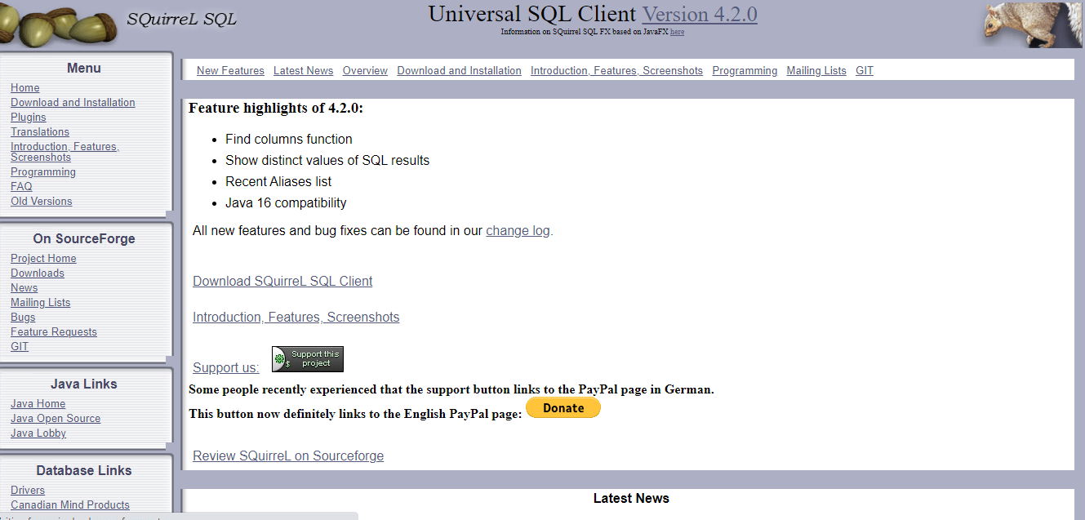Open News under On SourceForge
Screen dimensions: 1085x520
coord(24,288)
